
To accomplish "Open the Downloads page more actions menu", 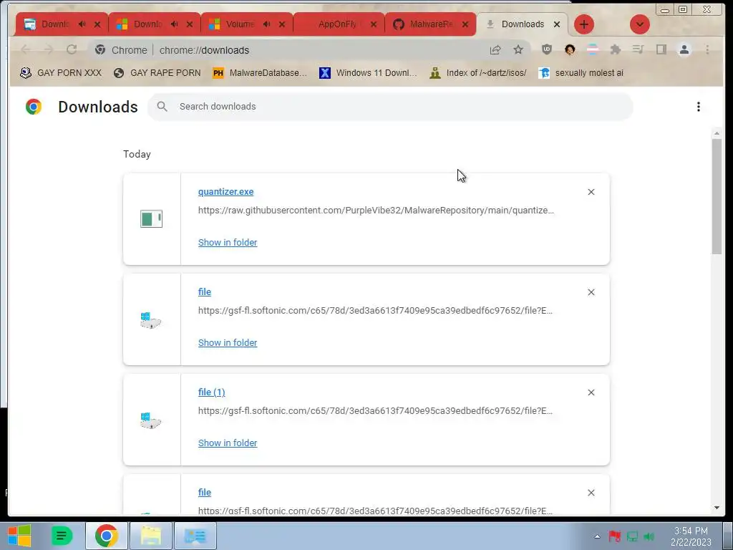I will click(x=699, y=107).
